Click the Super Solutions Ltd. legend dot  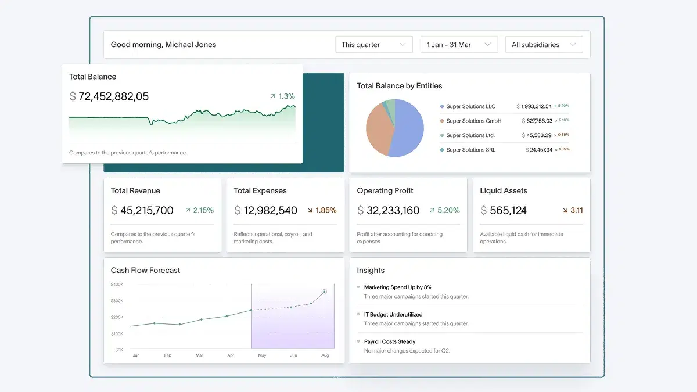(x=442, y=135)
